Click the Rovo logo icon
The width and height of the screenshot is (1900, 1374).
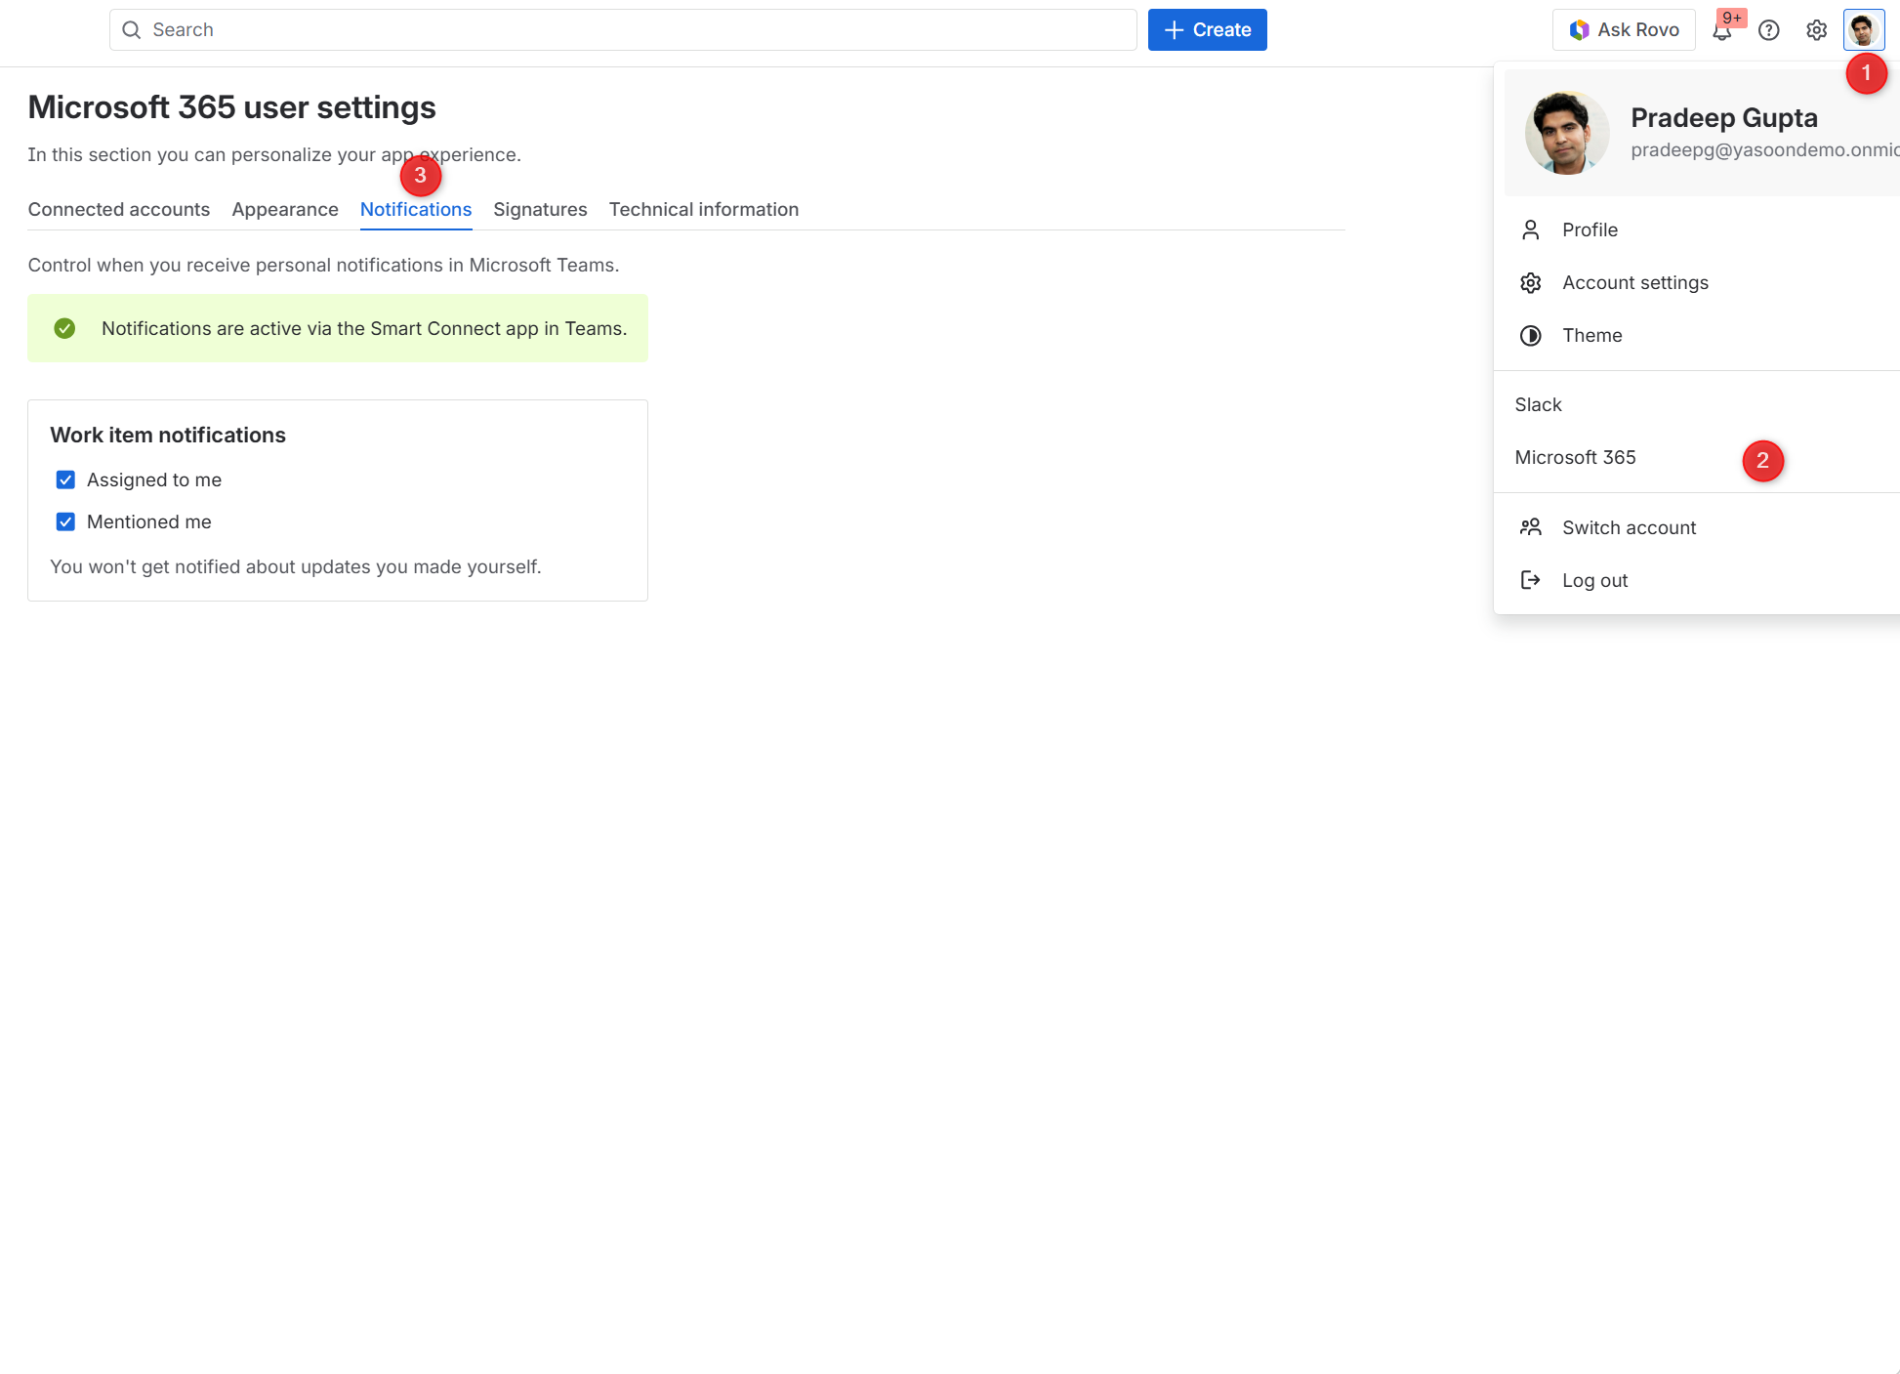click(x=1579, y=30)
